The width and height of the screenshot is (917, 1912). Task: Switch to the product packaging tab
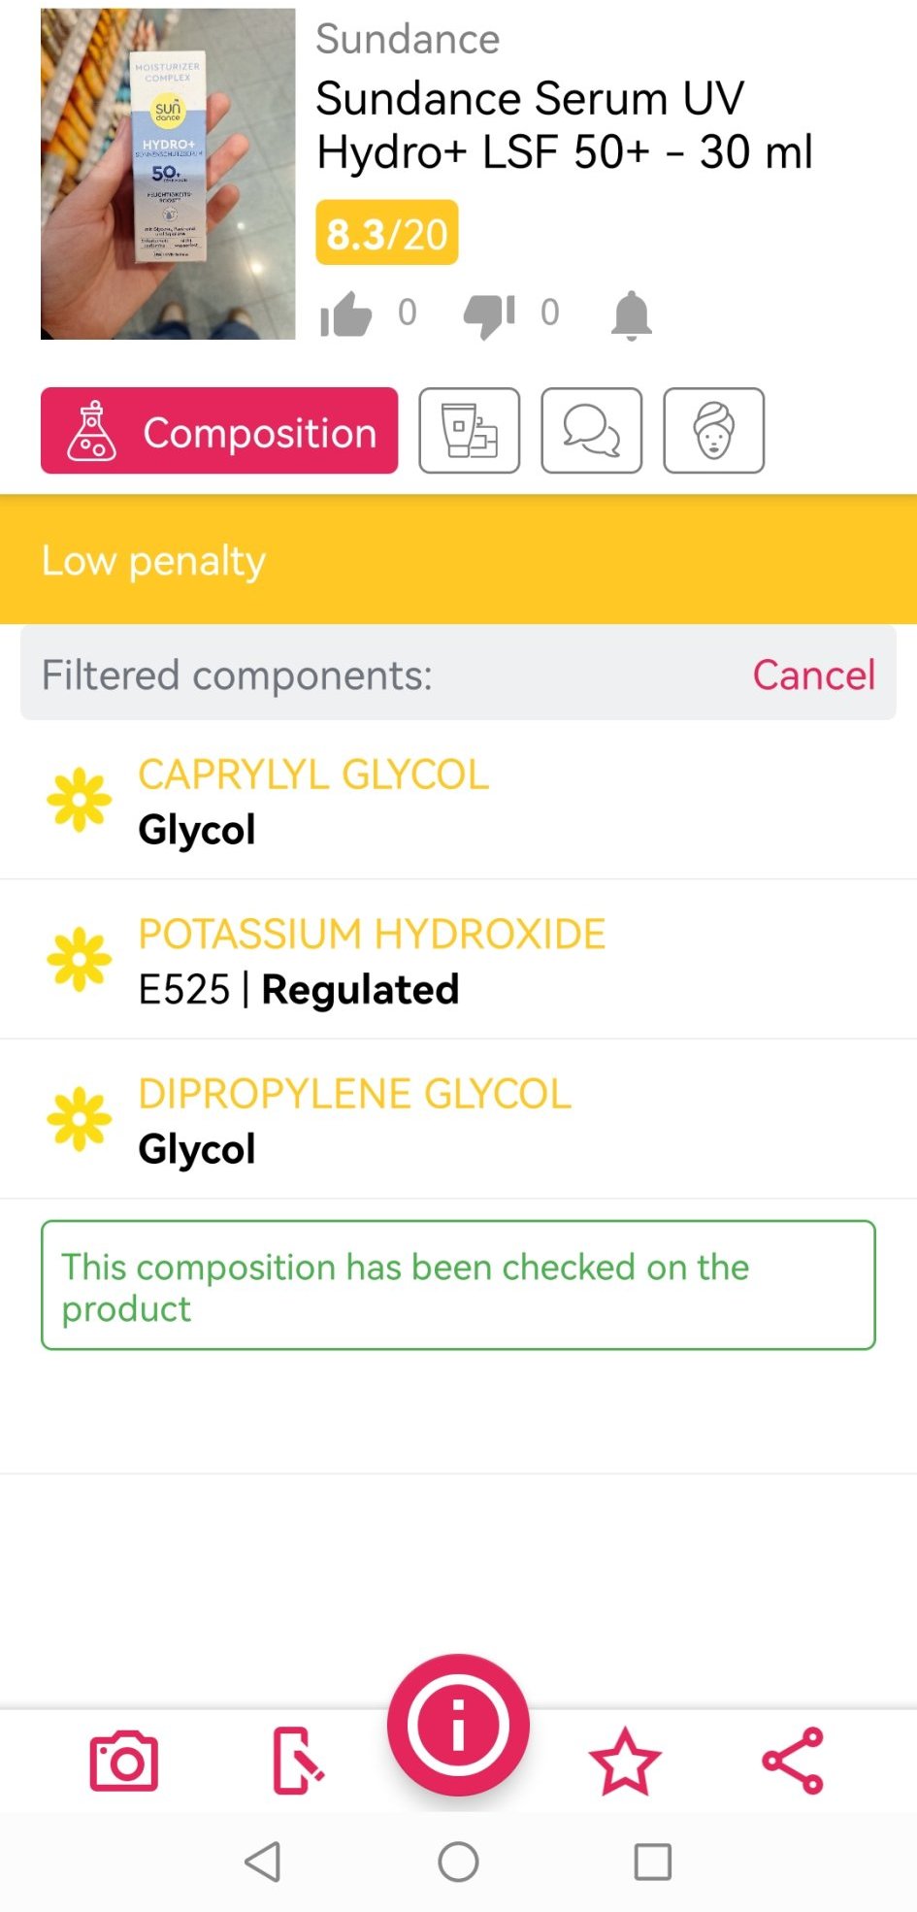(x=470, y=431)
